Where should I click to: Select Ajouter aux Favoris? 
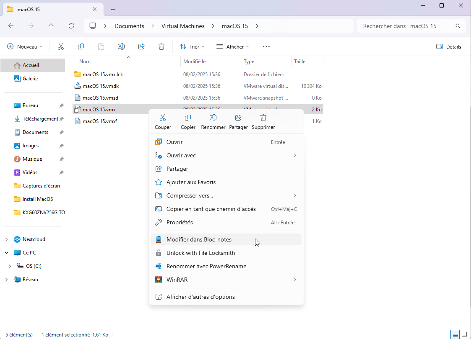point(226,182)
